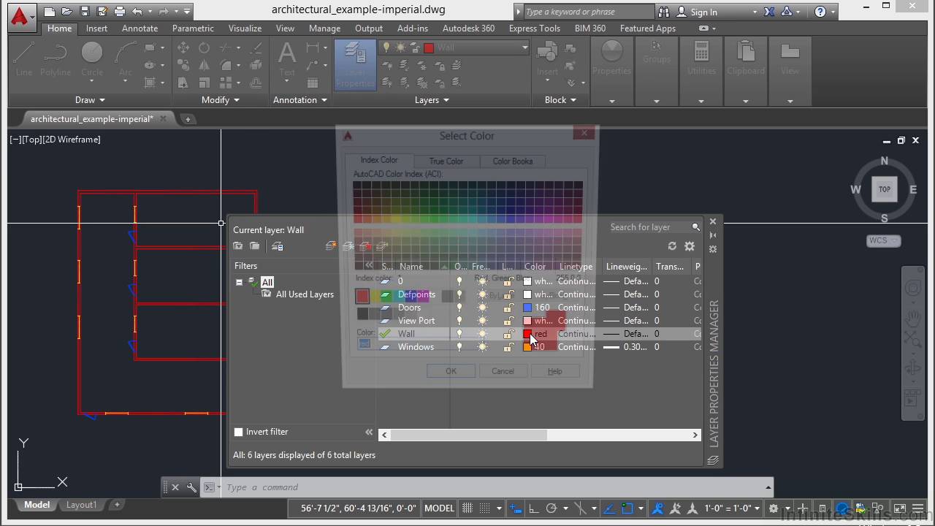The height and width of the screenshot is (526, 935).
Task: Open the Help question mark icon
Action: (x=820, y=12)
